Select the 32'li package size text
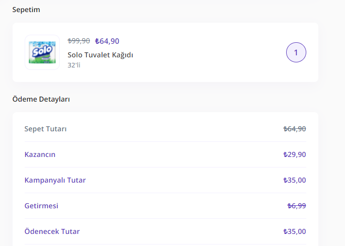The width and height of the screenshot is (345, 246). 74,65
